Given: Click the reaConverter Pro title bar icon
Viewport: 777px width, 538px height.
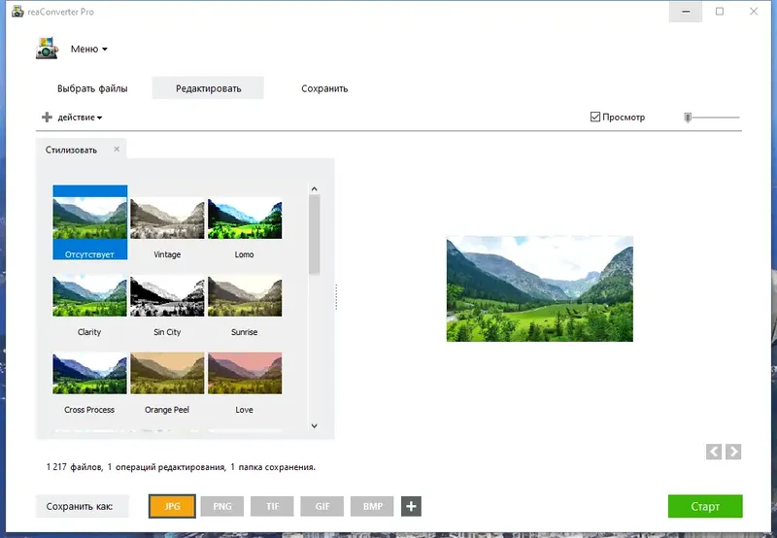Looking at the screenshot, I should pos(17,12).
